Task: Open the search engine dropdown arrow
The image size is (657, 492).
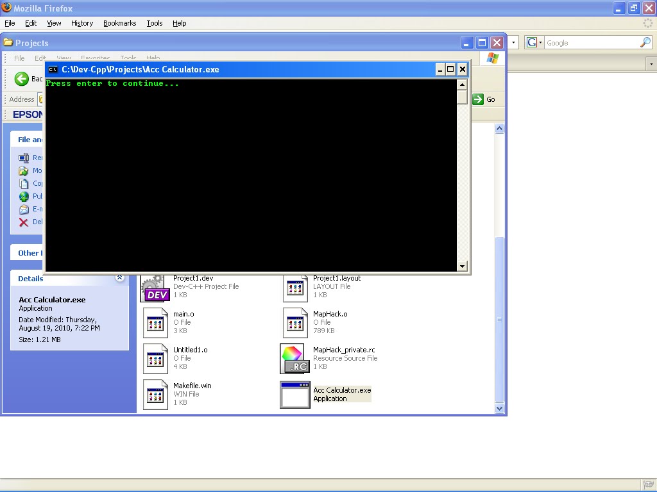Action: point(540,43)
